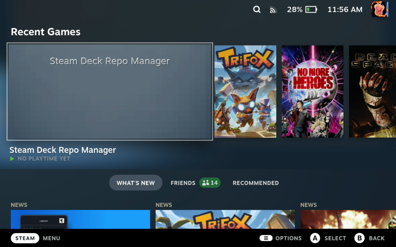Click the MENU label in footer
The height and width of the screenshot is (247, 396).
pyautogui.click(x=51, y=238)
